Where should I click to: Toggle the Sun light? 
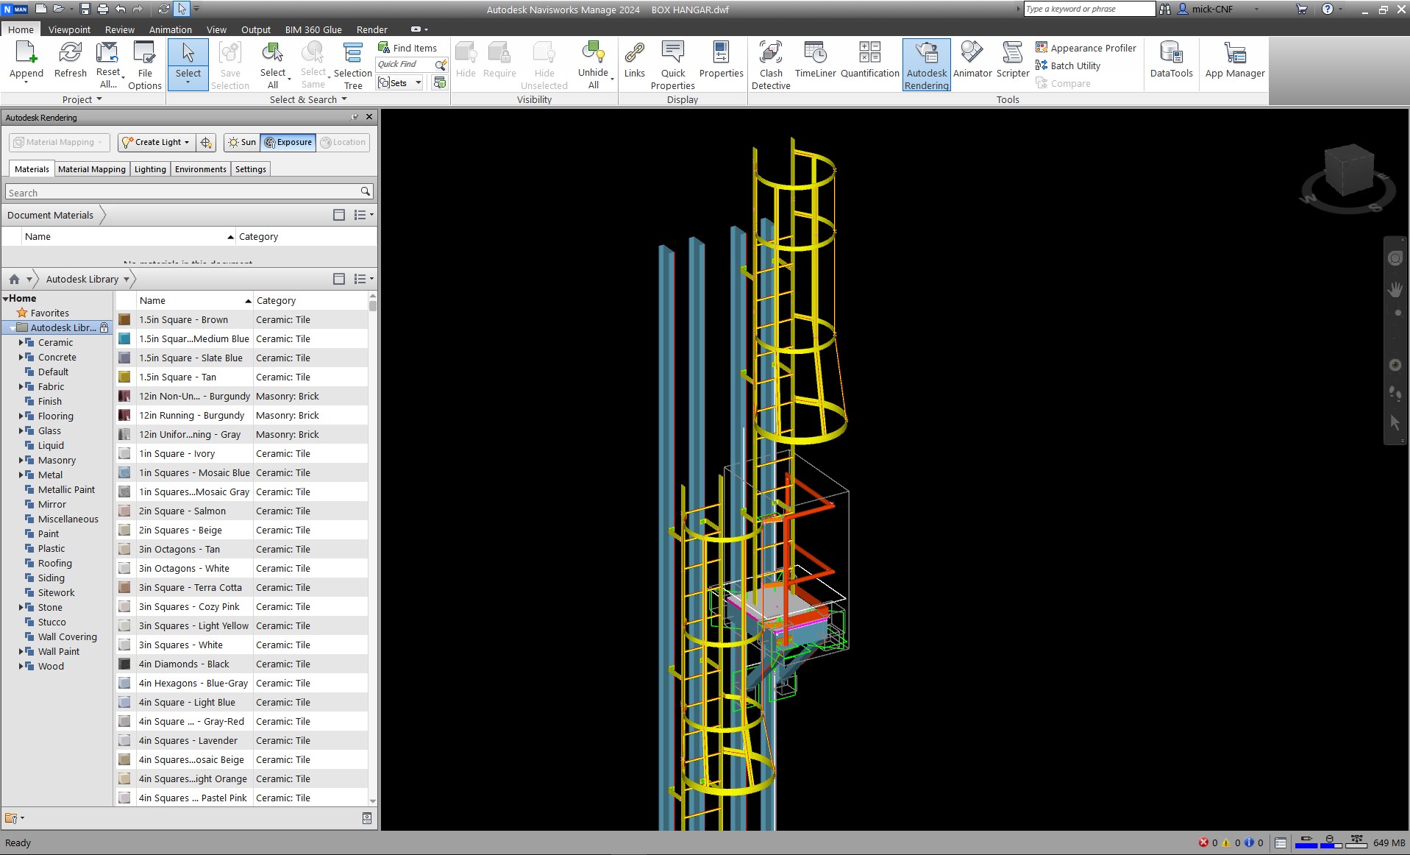(242, 142)
